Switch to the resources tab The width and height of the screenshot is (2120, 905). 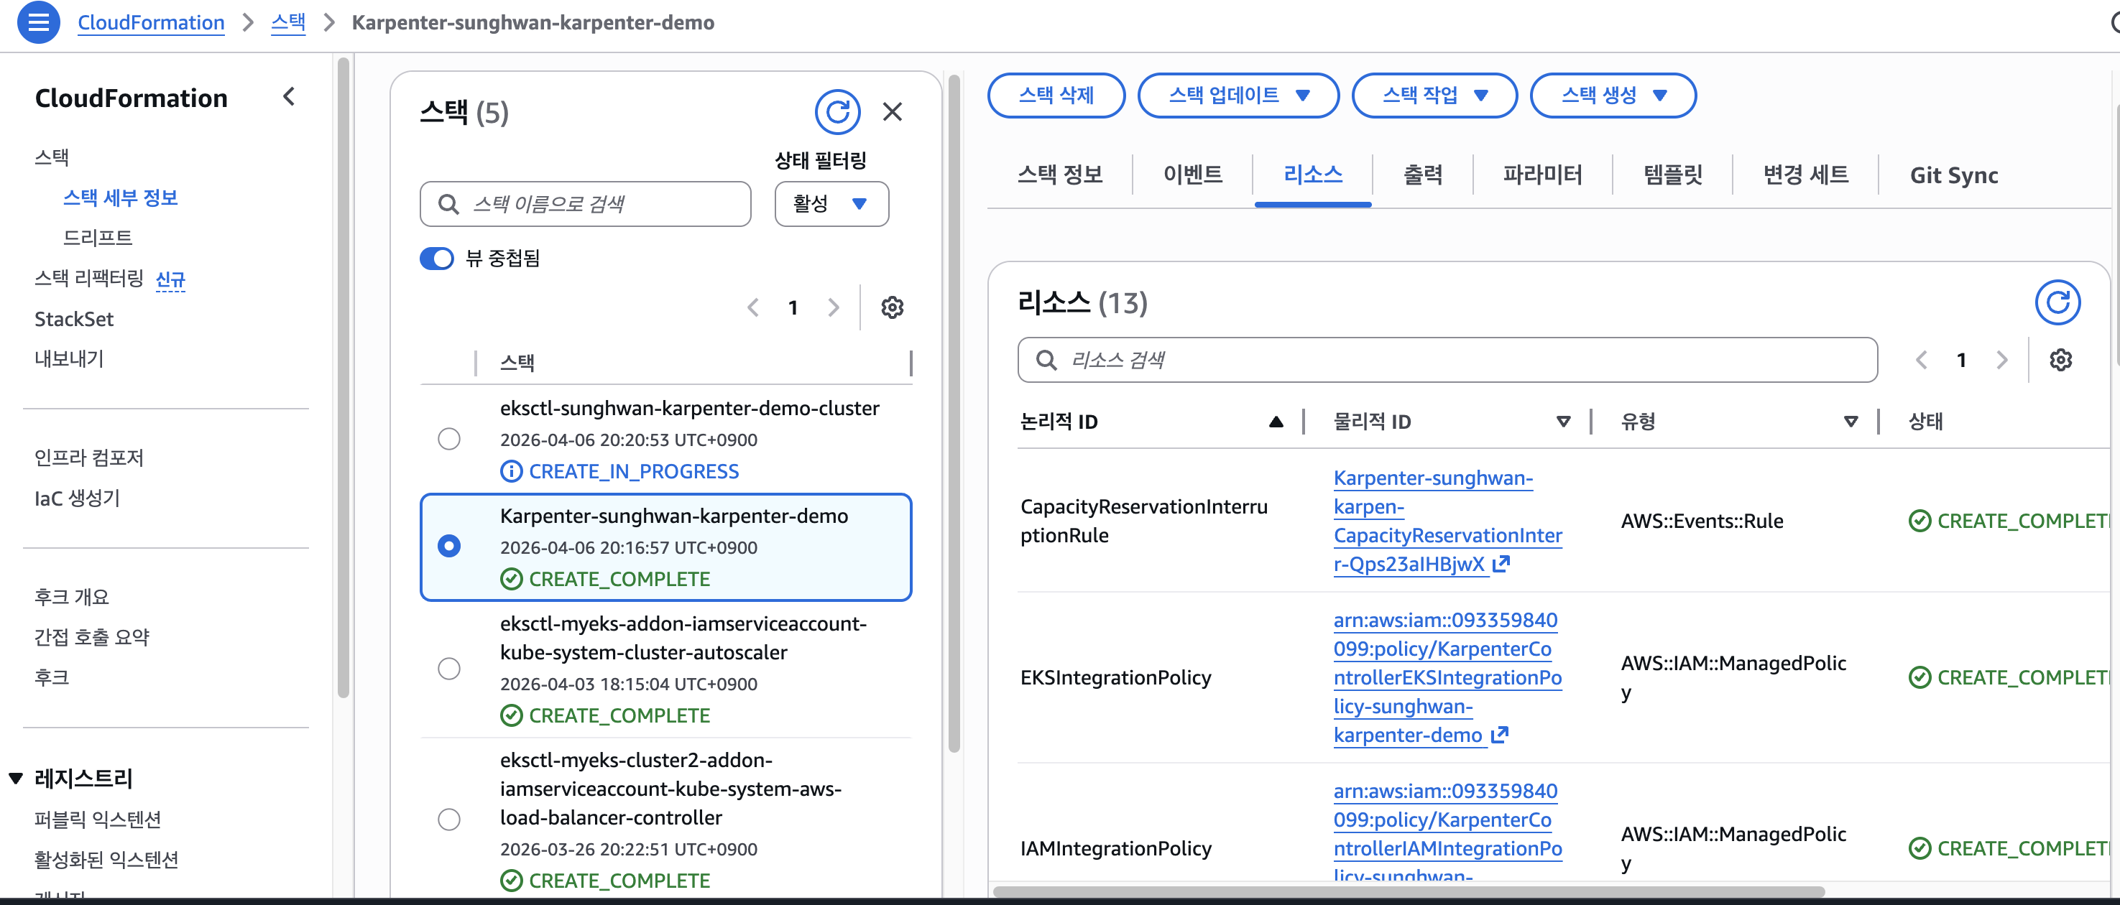[x=1313, y=175]
